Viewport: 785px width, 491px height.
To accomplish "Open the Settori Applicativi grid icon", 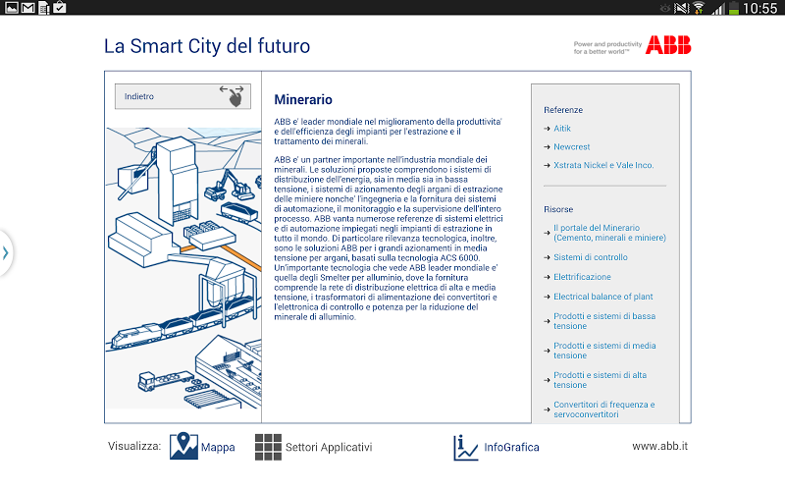I will (x=268, y=447).
